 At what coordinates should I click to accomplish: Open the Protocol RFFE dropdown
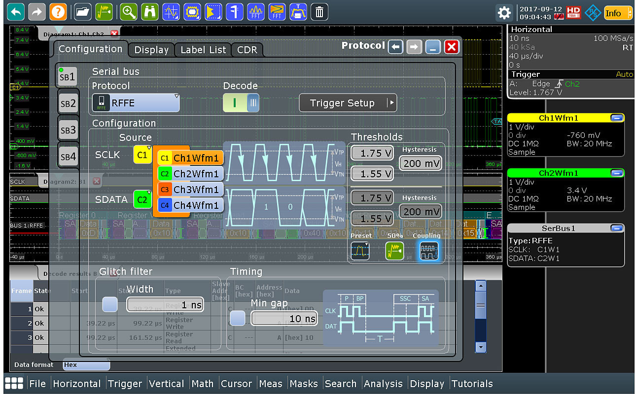[x=136, y=103]
